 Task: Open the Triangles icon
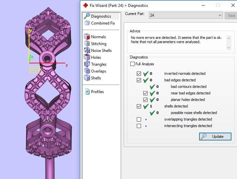tap(87, 64)
